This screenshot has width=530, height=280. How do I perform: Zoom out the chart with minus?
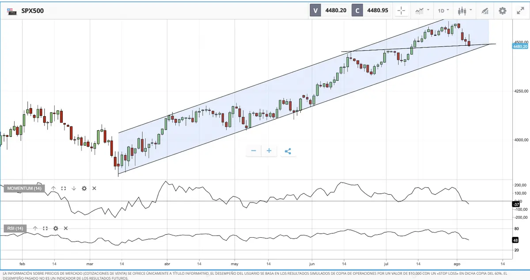254,151
